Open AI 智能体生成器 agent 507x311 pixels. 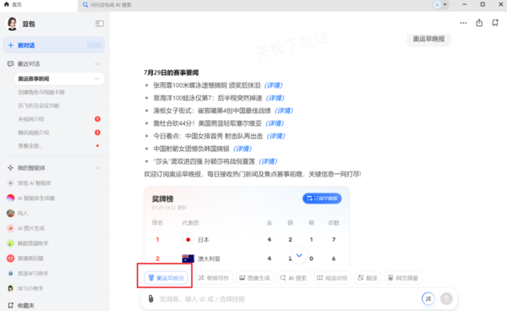click(35, 198)
